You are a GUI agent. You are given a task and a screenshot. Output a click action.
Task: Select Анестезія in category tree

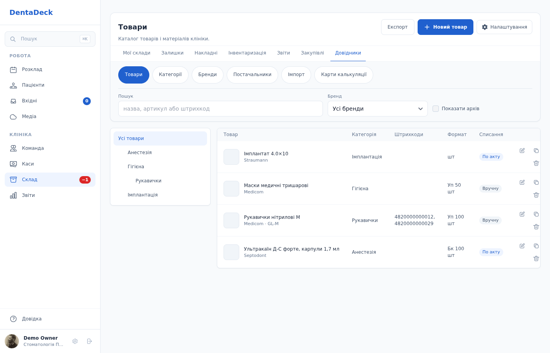pos(160,153)
